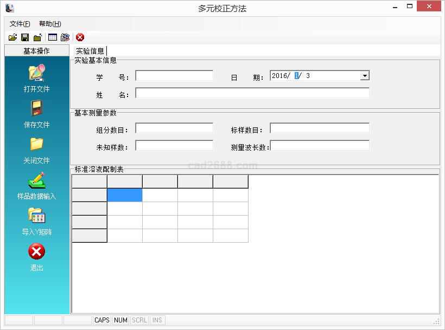Focus the 组分数目 text field
The image size is (445, 330).
click(x=174, y=128)
